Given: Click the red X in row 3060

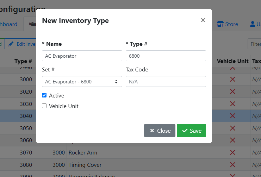Looking at the screenshot, I should point(232,140).
